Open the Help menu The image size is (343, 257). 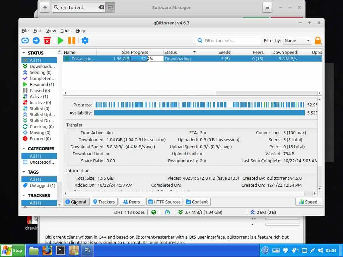(80, 30)
